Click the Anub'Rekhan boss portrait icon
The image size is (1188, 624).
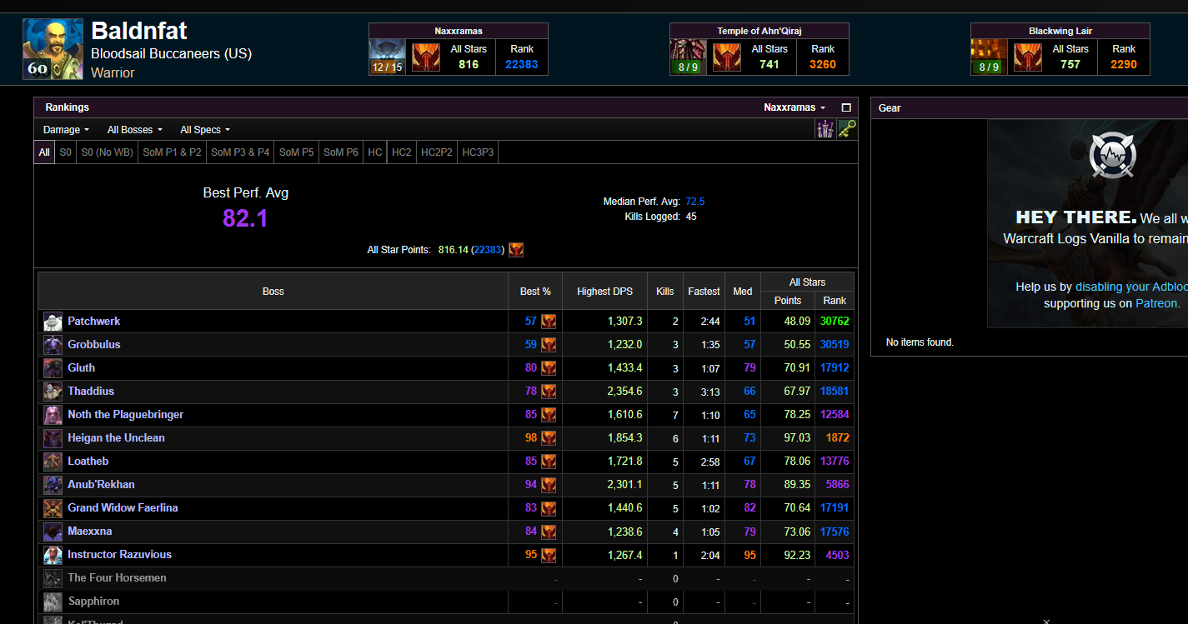[53, 485]
